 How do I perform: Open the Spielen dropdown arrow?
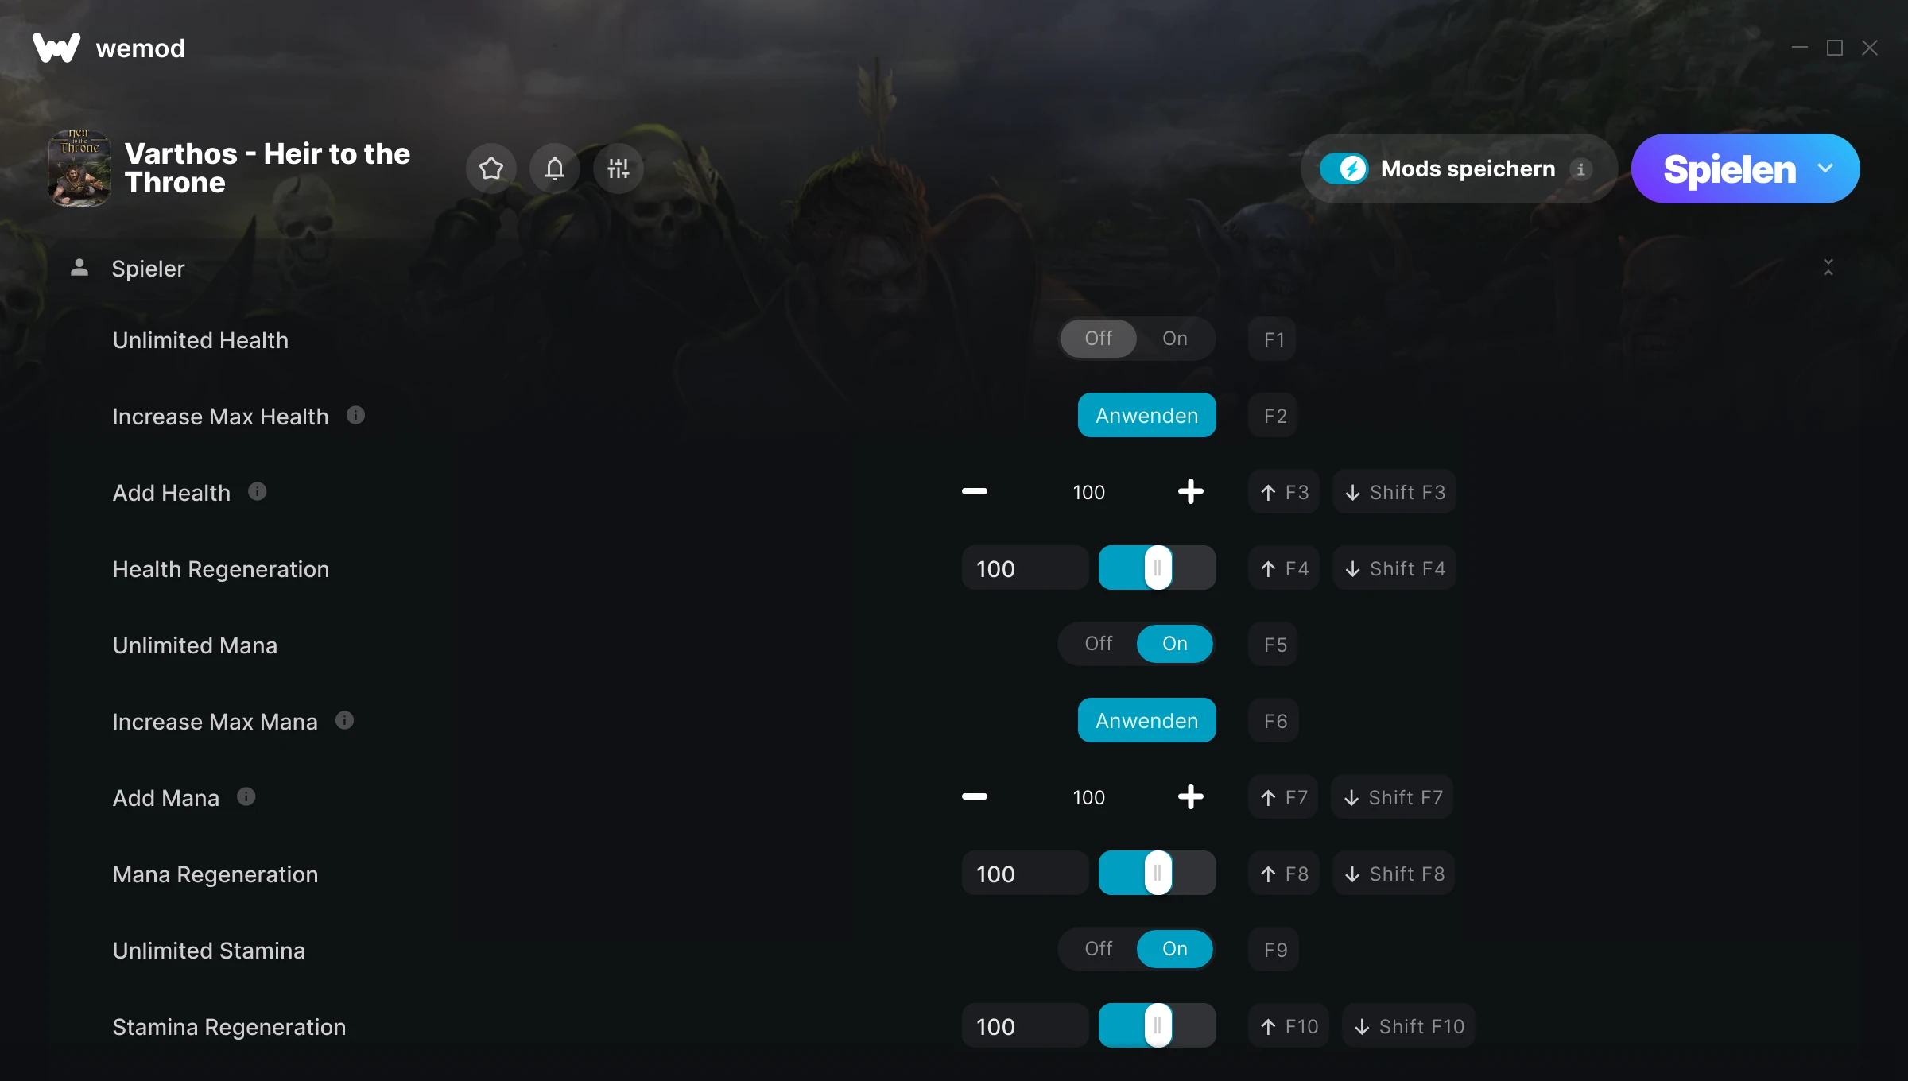(1825, 169)
